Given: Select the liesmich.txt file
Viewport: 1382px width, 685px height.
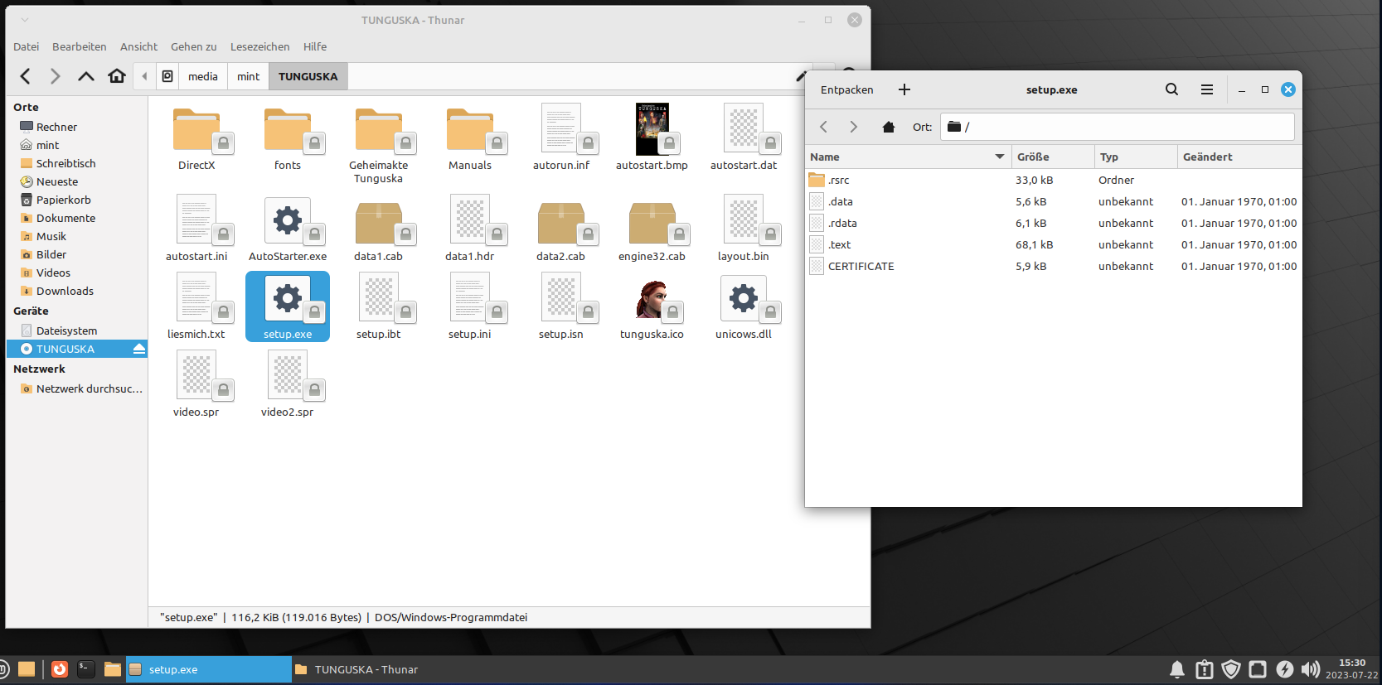Looking at the screenshot, I should [196, 307].
